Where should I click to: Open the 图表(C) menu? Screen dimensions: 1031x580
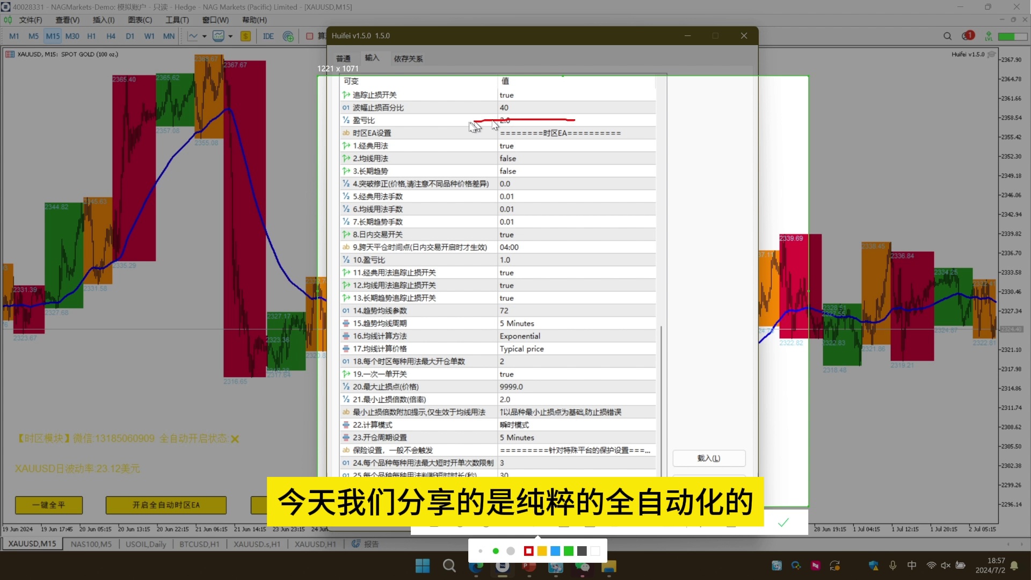point(140,20)
